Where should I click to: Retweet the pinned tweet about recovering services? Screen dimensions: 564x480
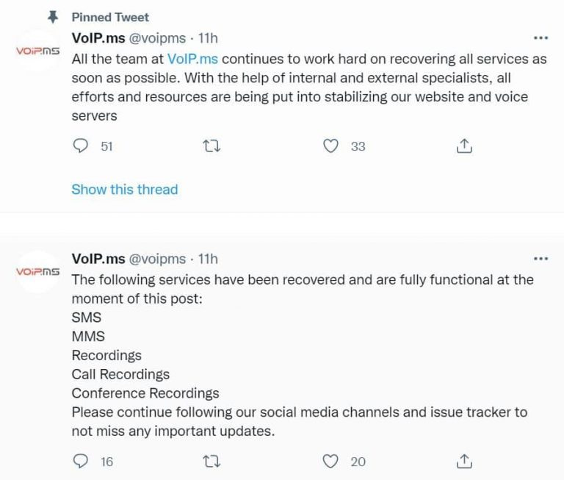click(210, 146)
